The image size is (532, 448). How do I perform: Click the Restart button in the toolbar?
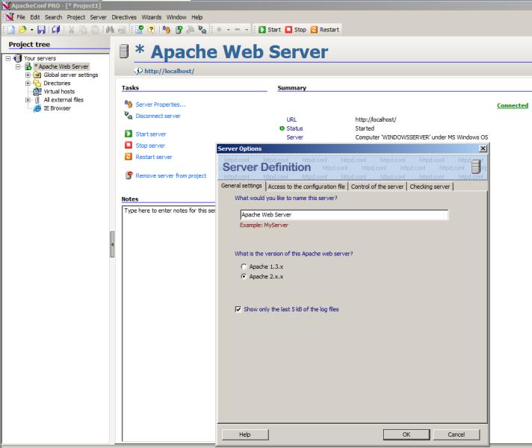pyautogui.click(x=325, y=30)
